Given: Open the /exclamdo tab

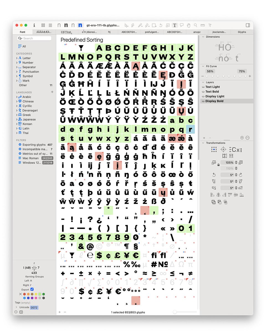Looking at the screenshot, I should pos(219,32).
